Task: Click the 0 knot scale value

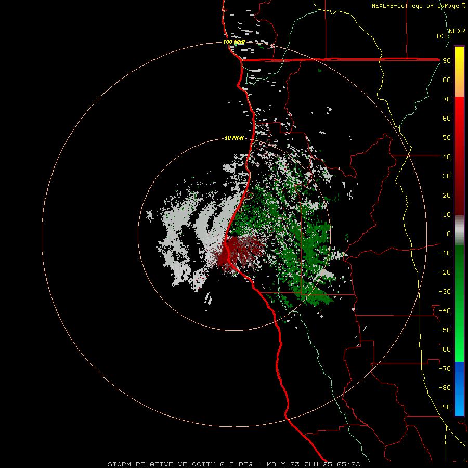Action: pos(449,234)
